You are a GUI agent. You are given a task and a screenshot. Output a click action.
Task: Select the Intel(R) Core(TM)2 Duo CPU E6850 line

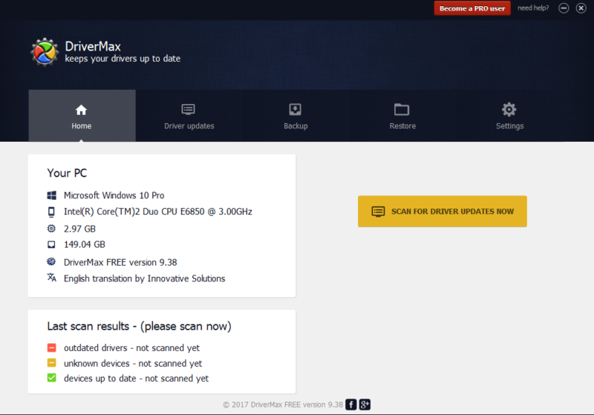[x=158, y=212]
